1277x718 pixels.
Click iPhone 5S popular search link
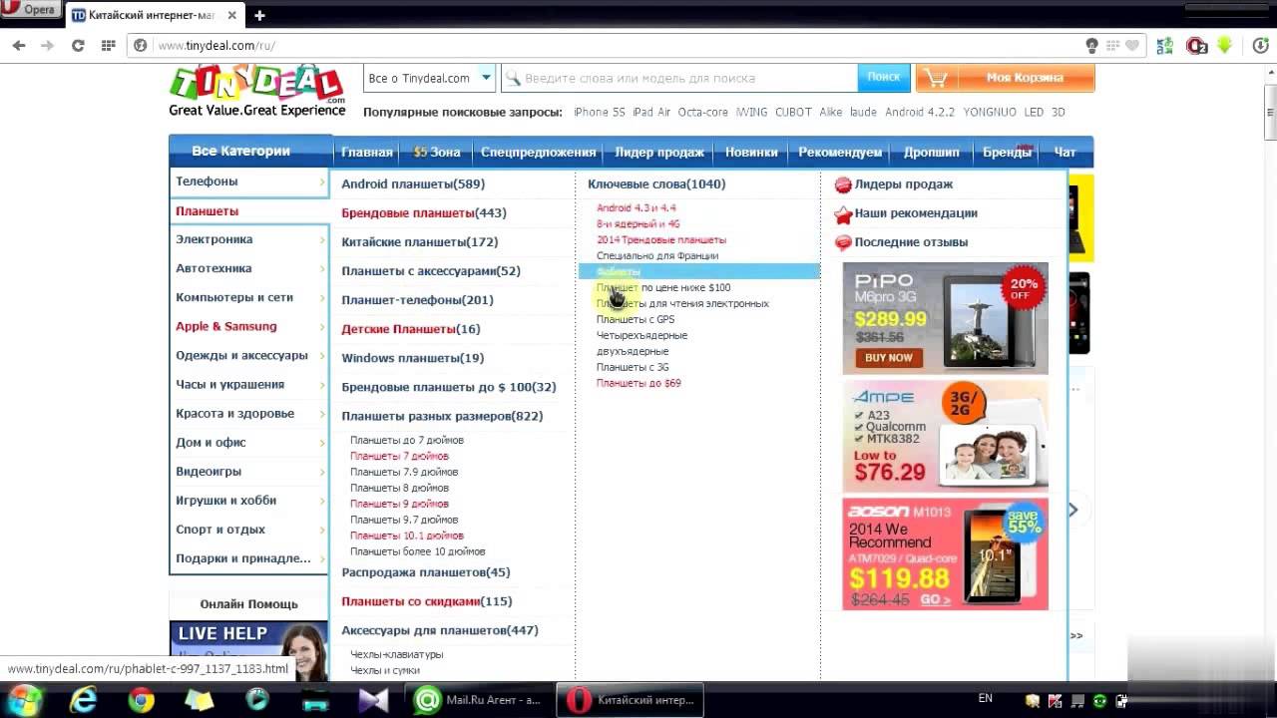pos(599,112)
